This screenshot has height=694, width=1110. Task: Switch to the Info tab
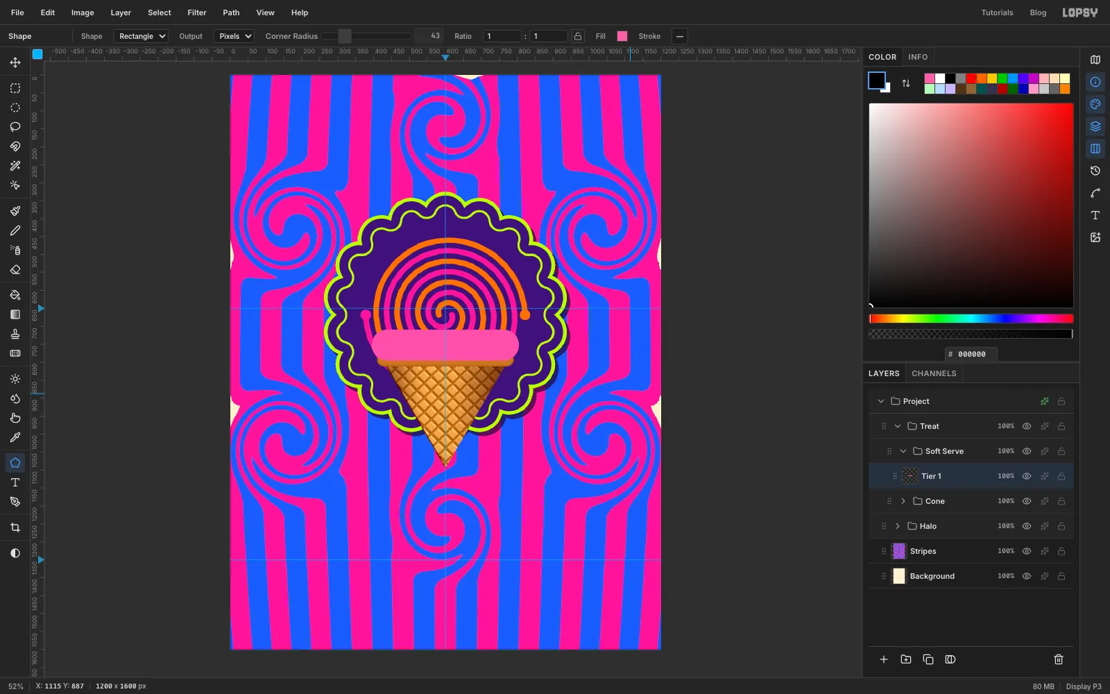point(918,57)
